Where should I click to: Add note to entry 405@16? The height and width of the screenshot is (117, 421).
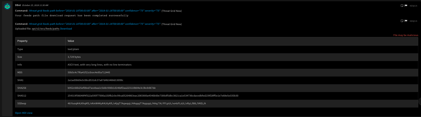[x=402, y=5]
